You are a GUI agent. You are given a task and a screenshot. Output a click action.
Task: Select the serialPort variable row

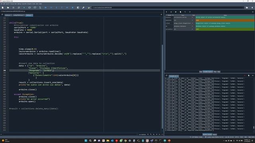pyautogui.click(x=210, y=29)
